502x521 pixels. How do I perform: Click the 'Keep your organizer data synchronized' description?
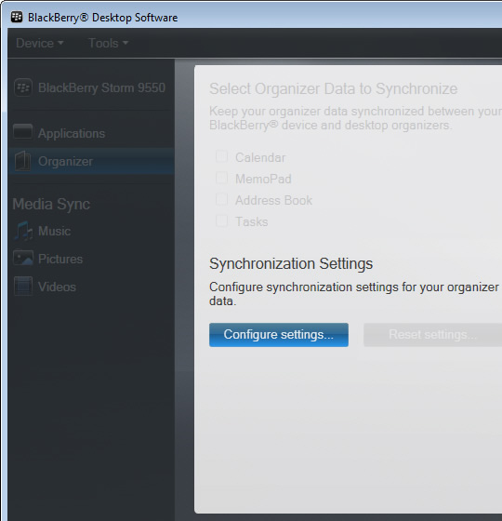pyautogui.click(x=355, y=118)
